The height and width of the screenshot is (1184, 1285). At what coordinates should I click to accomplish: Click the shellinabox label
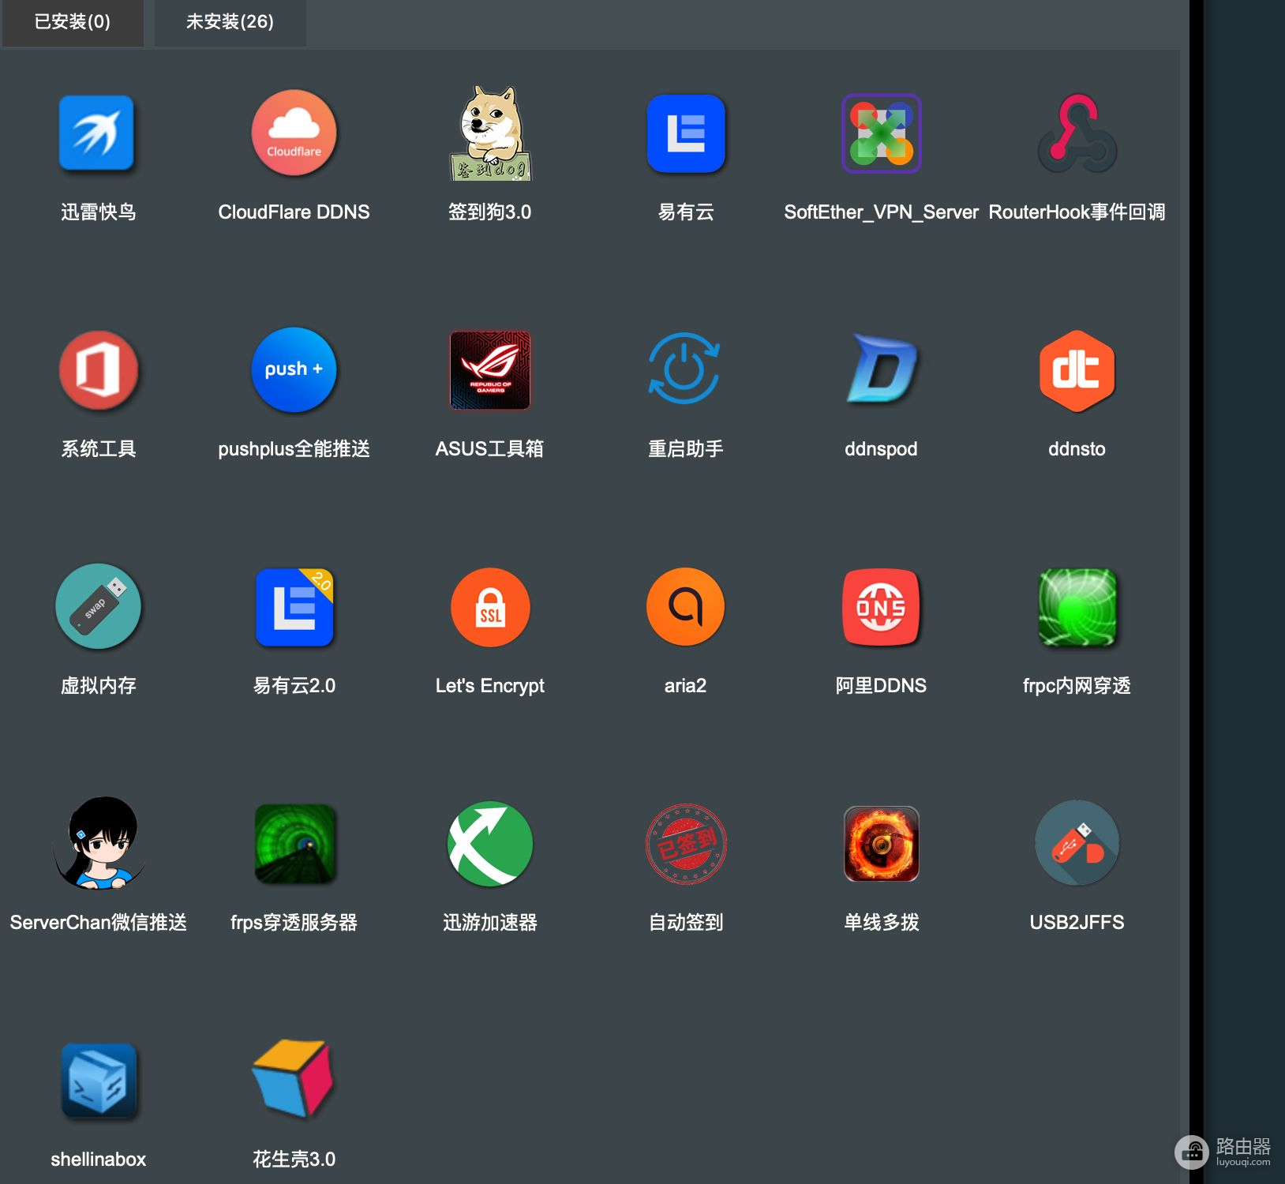99,1159
